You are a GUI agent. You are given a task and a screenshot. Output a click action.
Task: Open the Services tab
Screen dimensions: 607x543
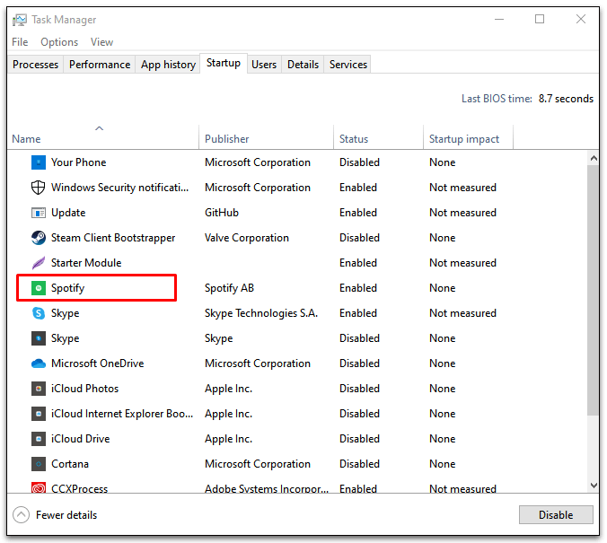pyautogui.click(x=348, y=65)
